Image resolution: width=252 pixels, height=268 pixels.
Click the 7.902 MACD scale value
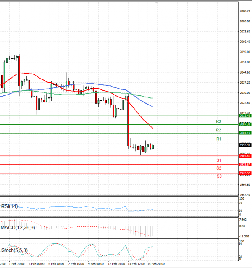[x=243, y=220]
